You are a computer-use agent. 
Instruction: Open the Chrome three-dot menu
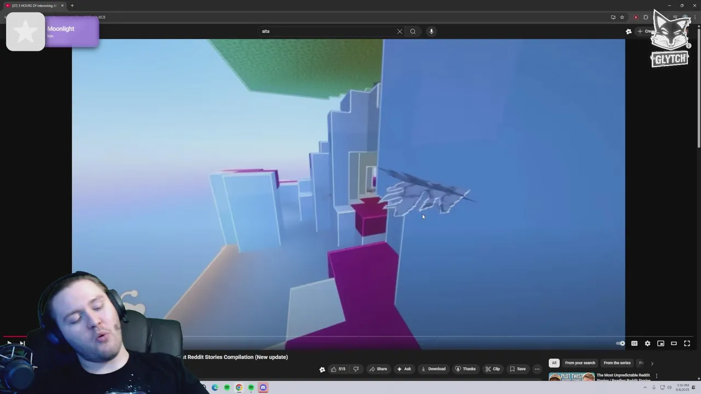[696, 17]
